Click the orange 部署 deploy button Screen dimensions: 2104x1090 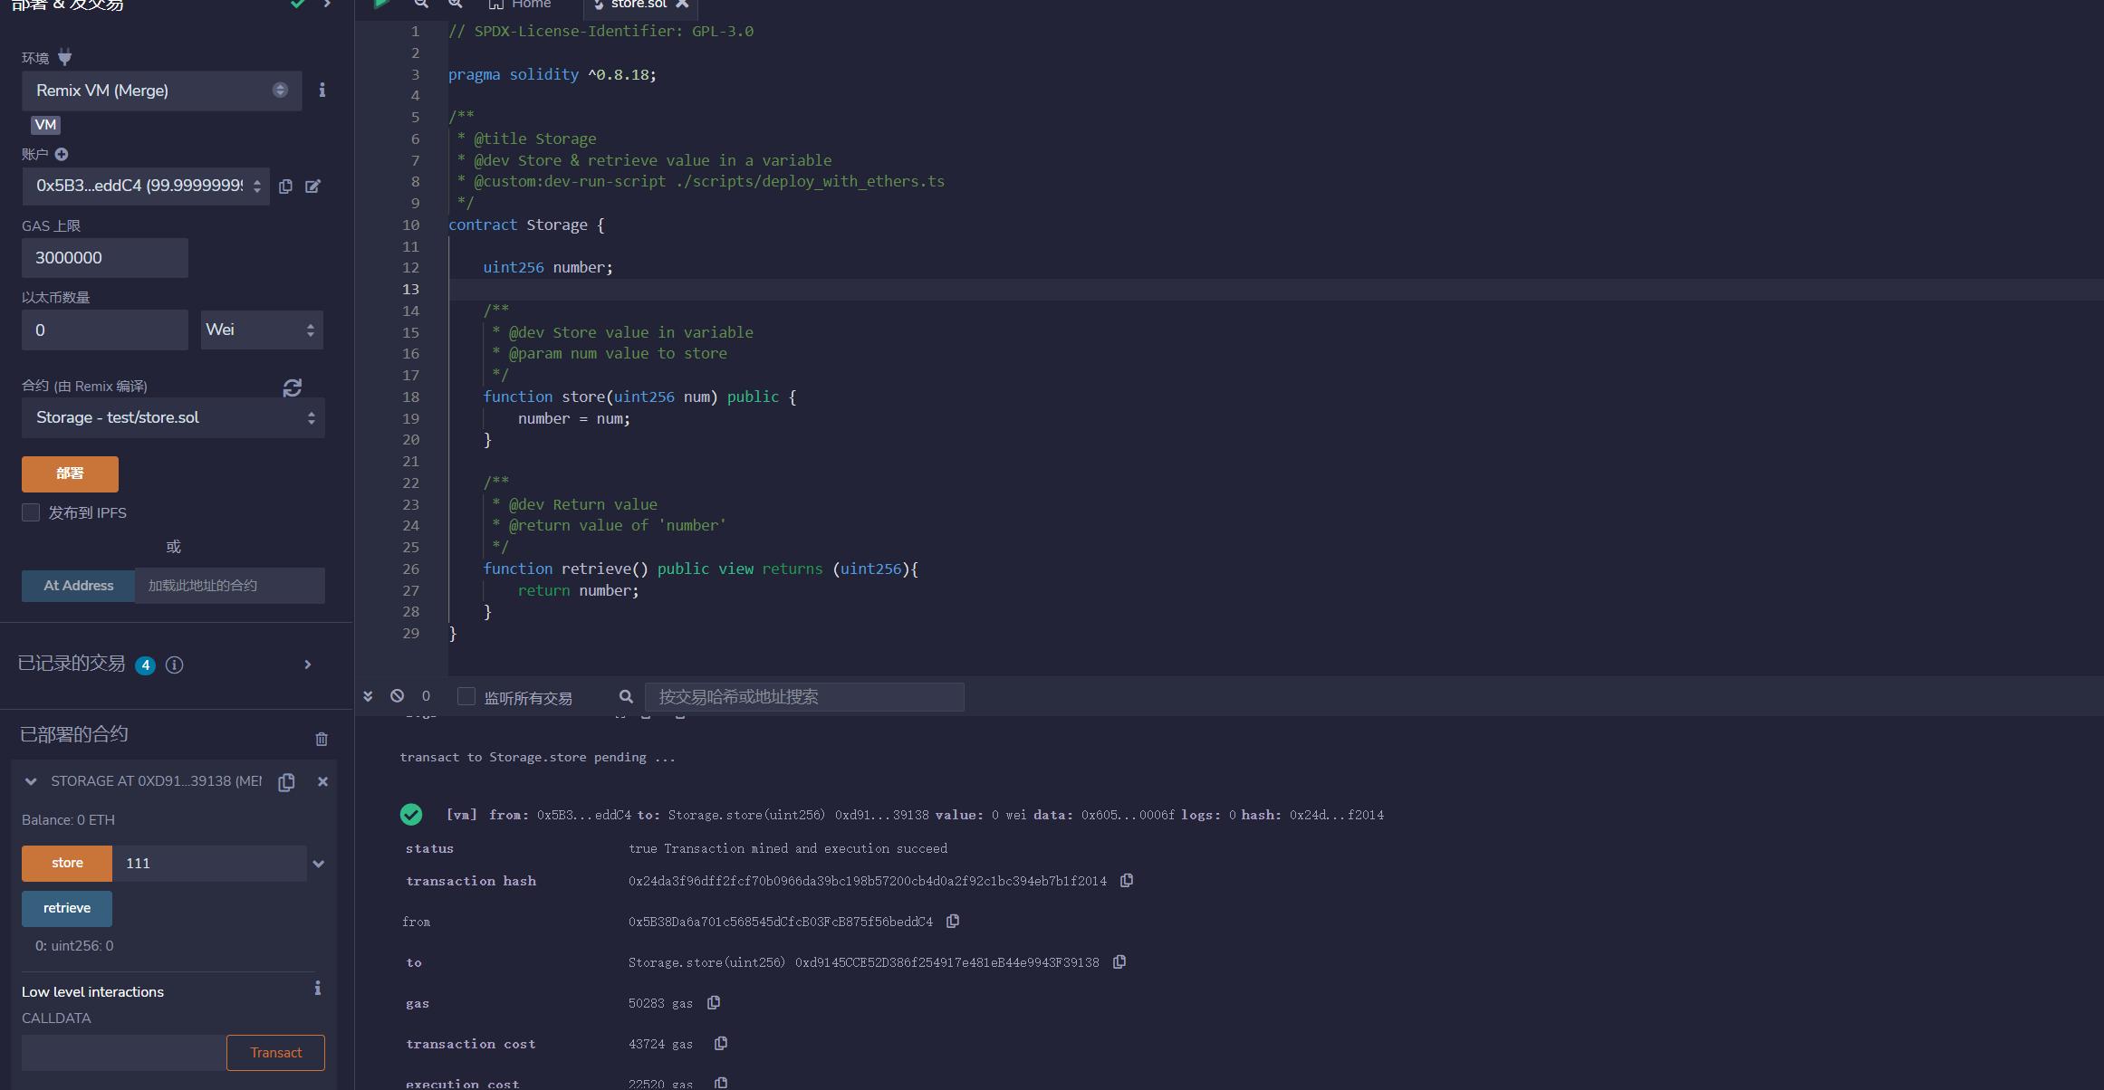tap(70, 473)
